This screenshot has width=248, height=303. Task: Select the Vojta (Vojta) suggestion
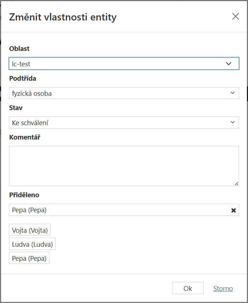coord(30,230)
